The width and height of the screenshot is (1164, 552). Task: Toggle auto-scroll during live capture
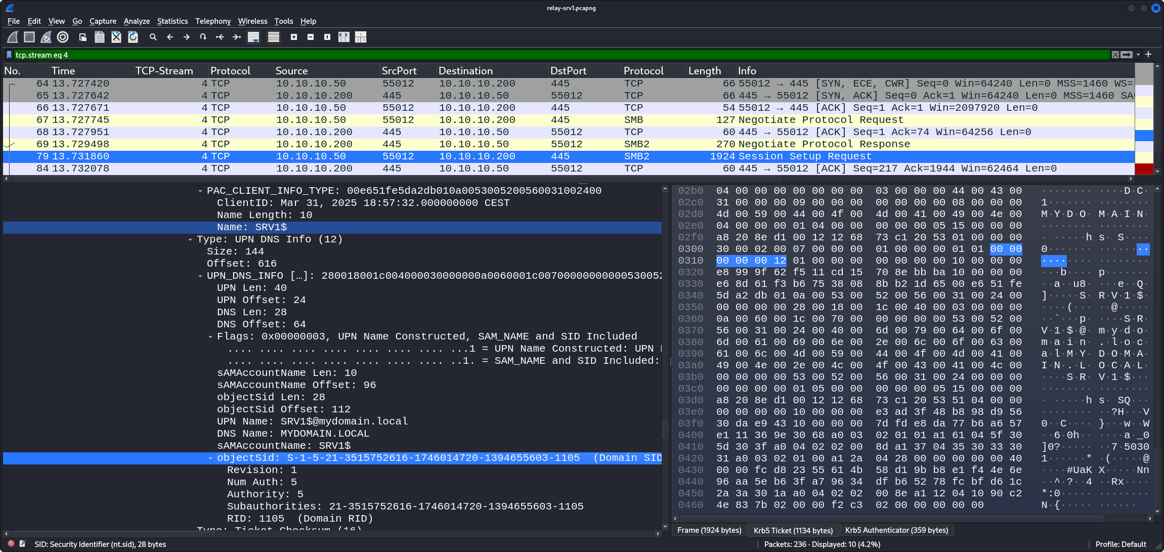(x=253, y=37)
